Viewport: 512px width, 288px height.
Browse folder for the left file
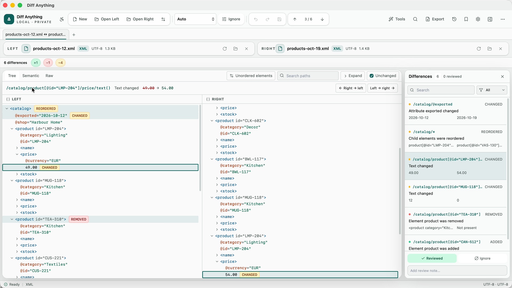[235, 49]
